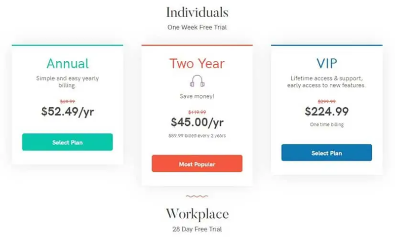Click the VIP plan heading
Screen dimensions: 395x239
[x=327, y=63]
